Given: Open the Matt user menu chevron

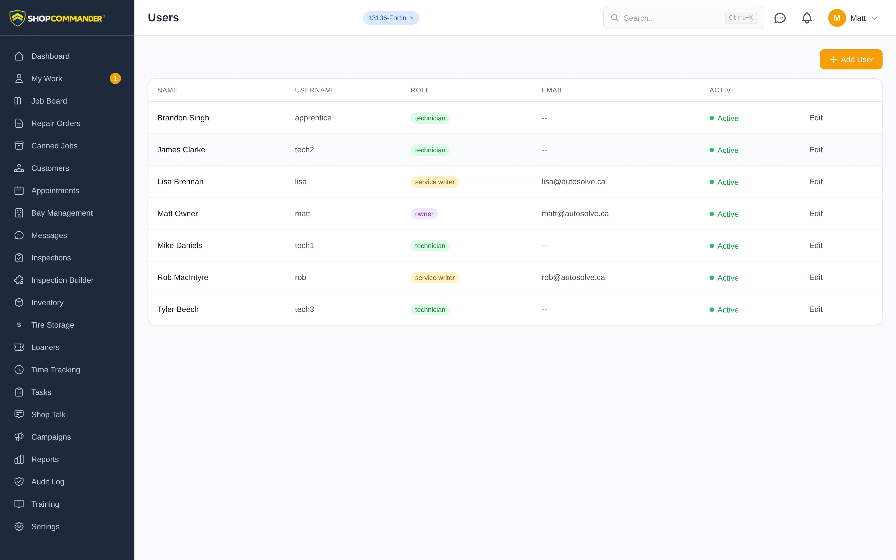Looking at the screenshot, I should coord(874,18).
